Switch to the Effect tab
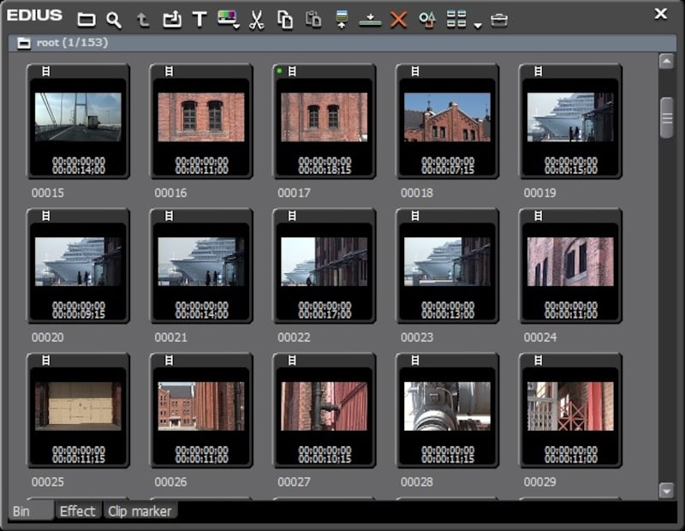The height and width of the screenshot is (531, 685). click(x=77, y=511)
